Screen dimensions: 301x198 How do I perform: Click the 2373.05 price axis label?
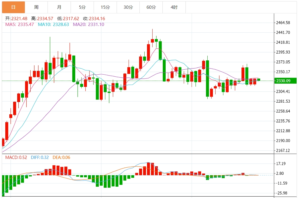pyautogui.click(x=283, y=62)
